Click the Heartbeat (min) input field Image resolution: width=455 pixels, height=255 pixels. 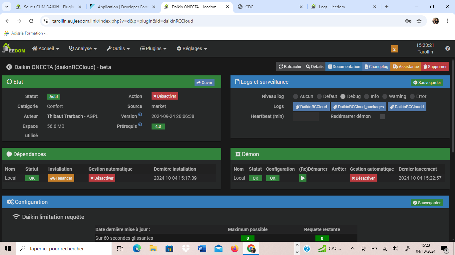coord(306,116)
